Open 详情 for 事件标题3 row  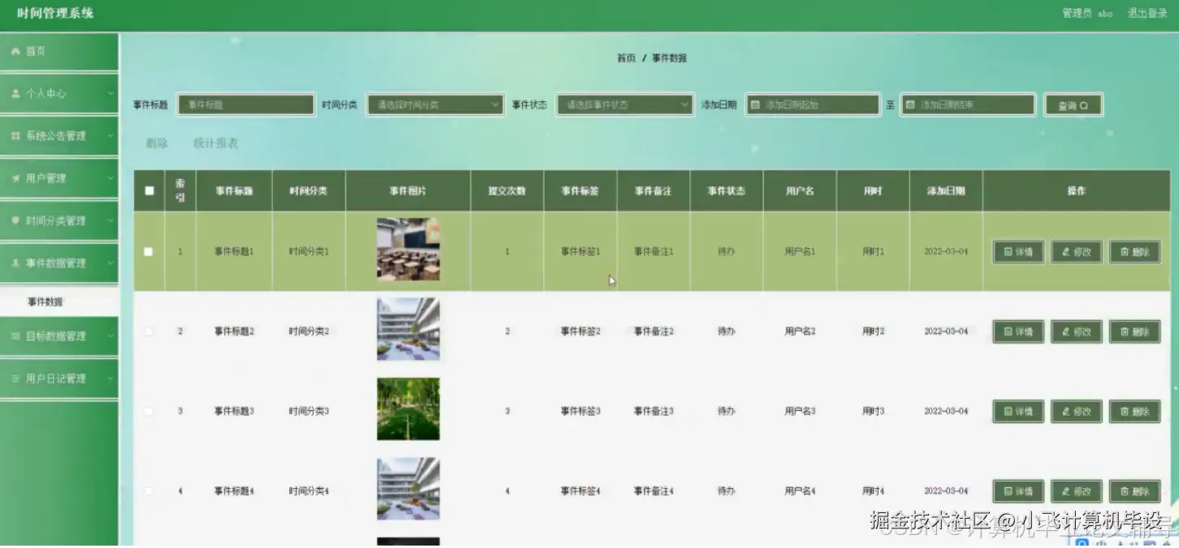(1018, 412)
